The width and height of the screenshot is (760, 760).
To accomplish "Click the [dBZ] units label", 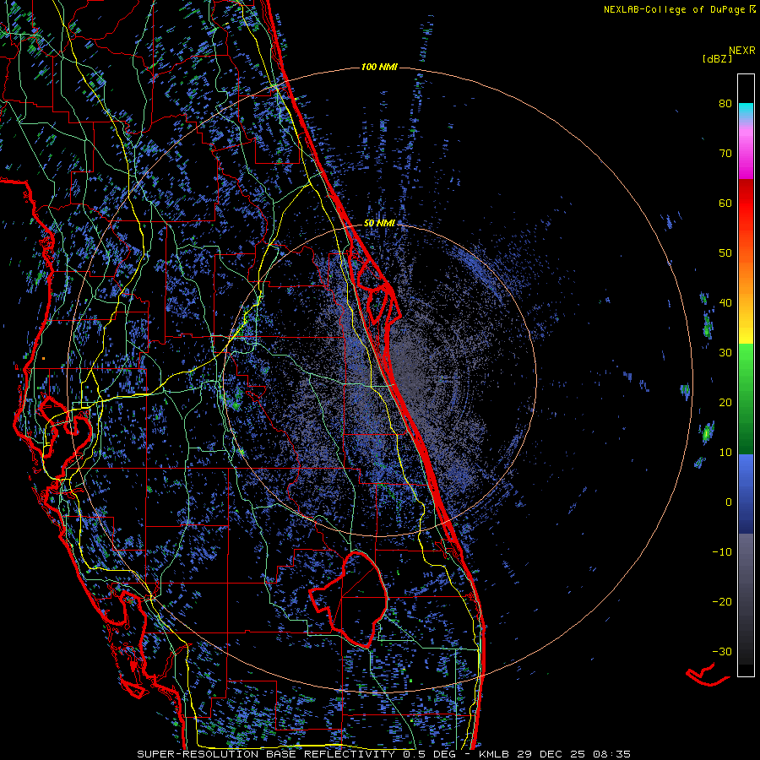I will pos(717,58).
